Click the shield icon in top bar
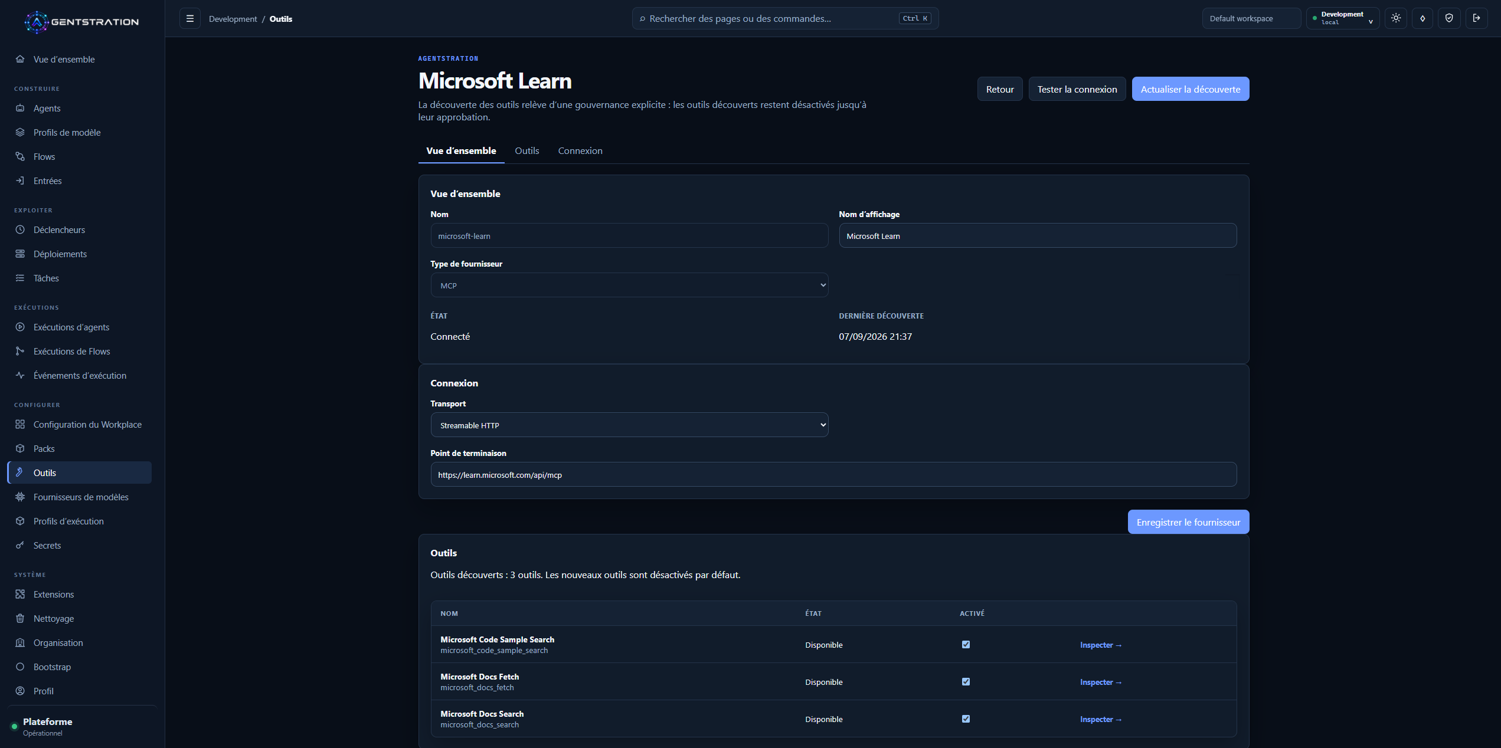This screenshot has height=748, width=1501. [x=1449, y=18]
